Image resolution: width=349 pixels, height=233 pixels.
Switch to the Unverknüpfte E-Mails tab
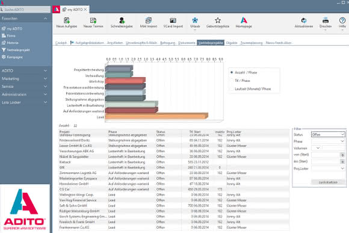(141, 43)
